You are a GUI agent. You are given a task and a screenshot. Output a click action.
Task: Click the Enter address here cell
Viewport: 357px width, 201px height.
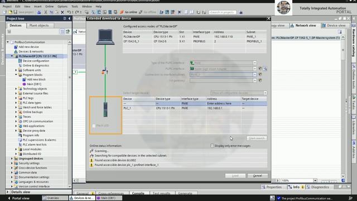coord(223,103)
